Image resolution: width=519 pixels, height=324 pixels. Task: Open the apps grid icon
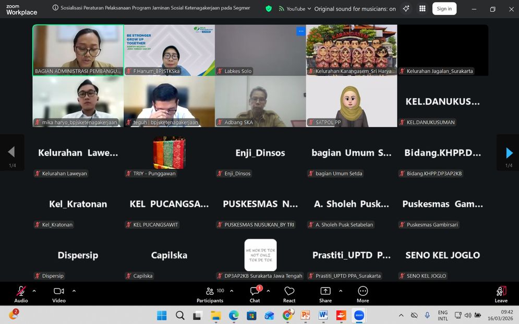coord(422,9)
